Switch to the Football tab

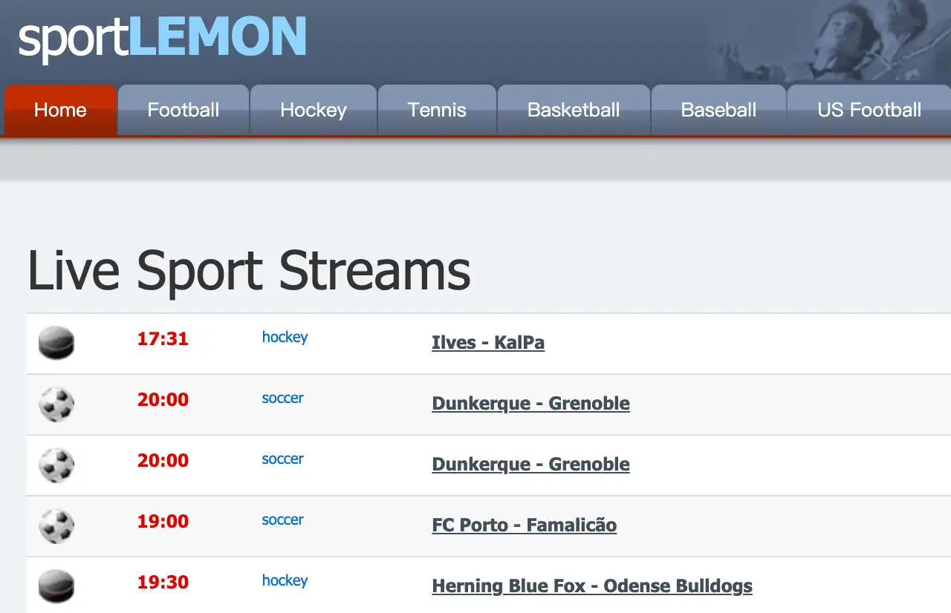click(x=183, y=110)
